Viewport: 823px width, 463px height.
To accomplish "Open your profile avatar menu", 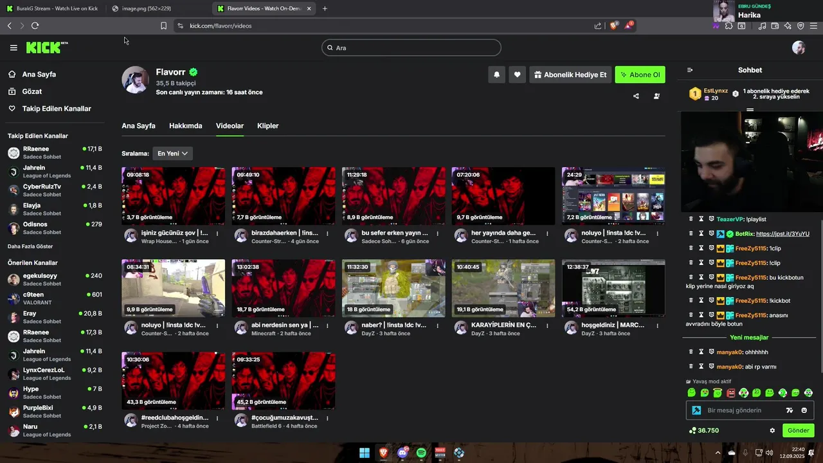I will pos(799,48).
